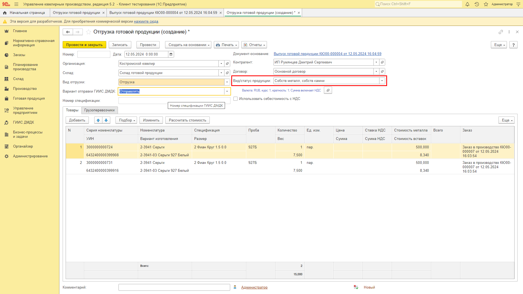Click Добавить button in goods table
Screen dimensions: 523x294
pyautogui.click(x=77, y=120)
